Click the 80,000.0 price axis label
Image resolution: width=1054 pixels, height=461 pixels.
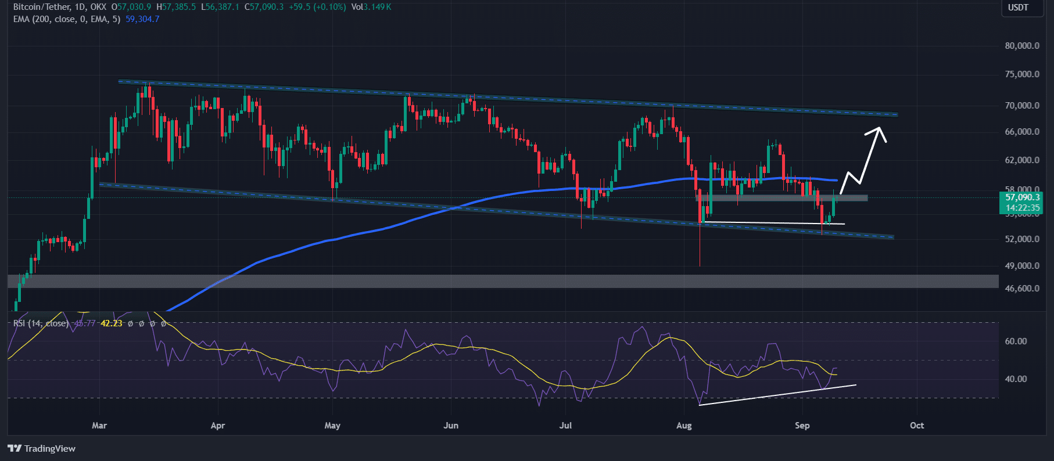(x=1022, y=46)
